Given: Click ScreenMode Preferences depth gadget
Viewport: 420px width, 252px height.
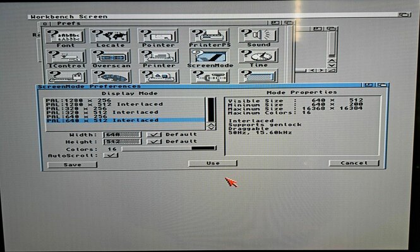Looking at the screenshot, I should click(382, 85).
